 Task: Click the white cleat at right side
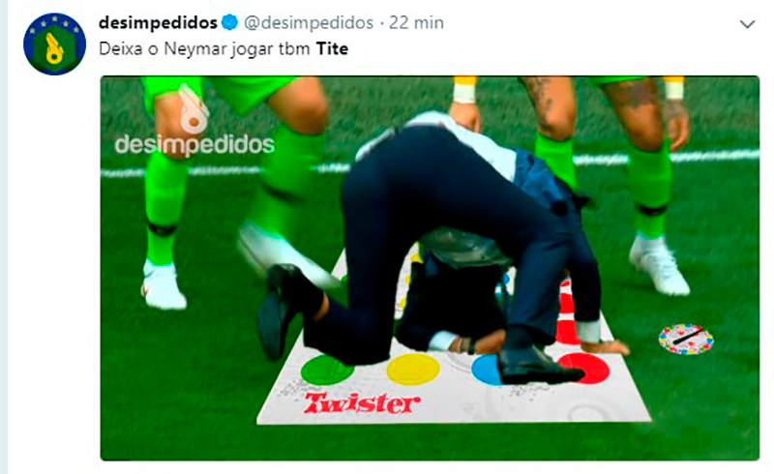click(658, 265)
